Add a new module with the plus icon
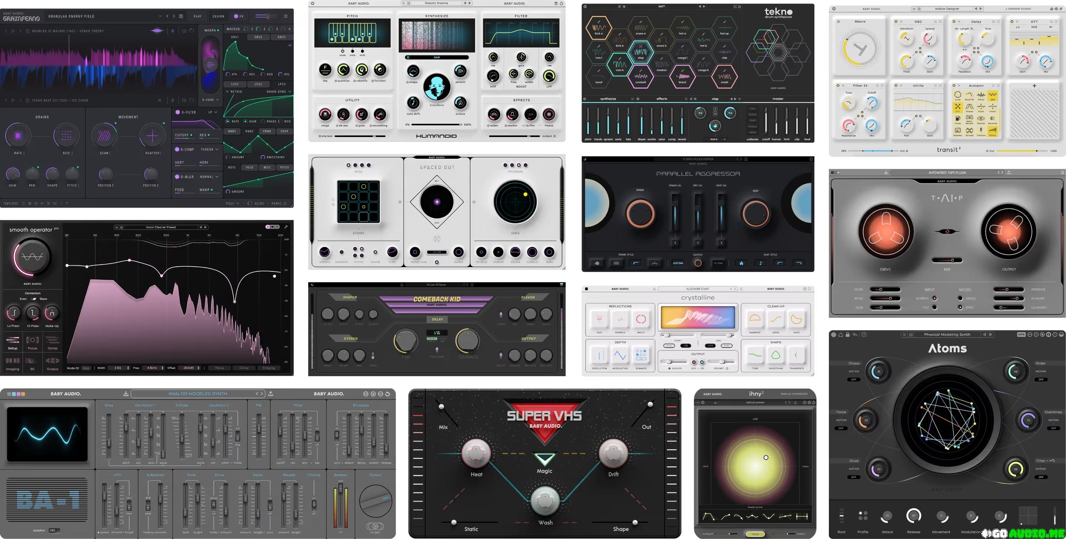The height and width of the screenshot is (539, 1066). [1034, 86]
